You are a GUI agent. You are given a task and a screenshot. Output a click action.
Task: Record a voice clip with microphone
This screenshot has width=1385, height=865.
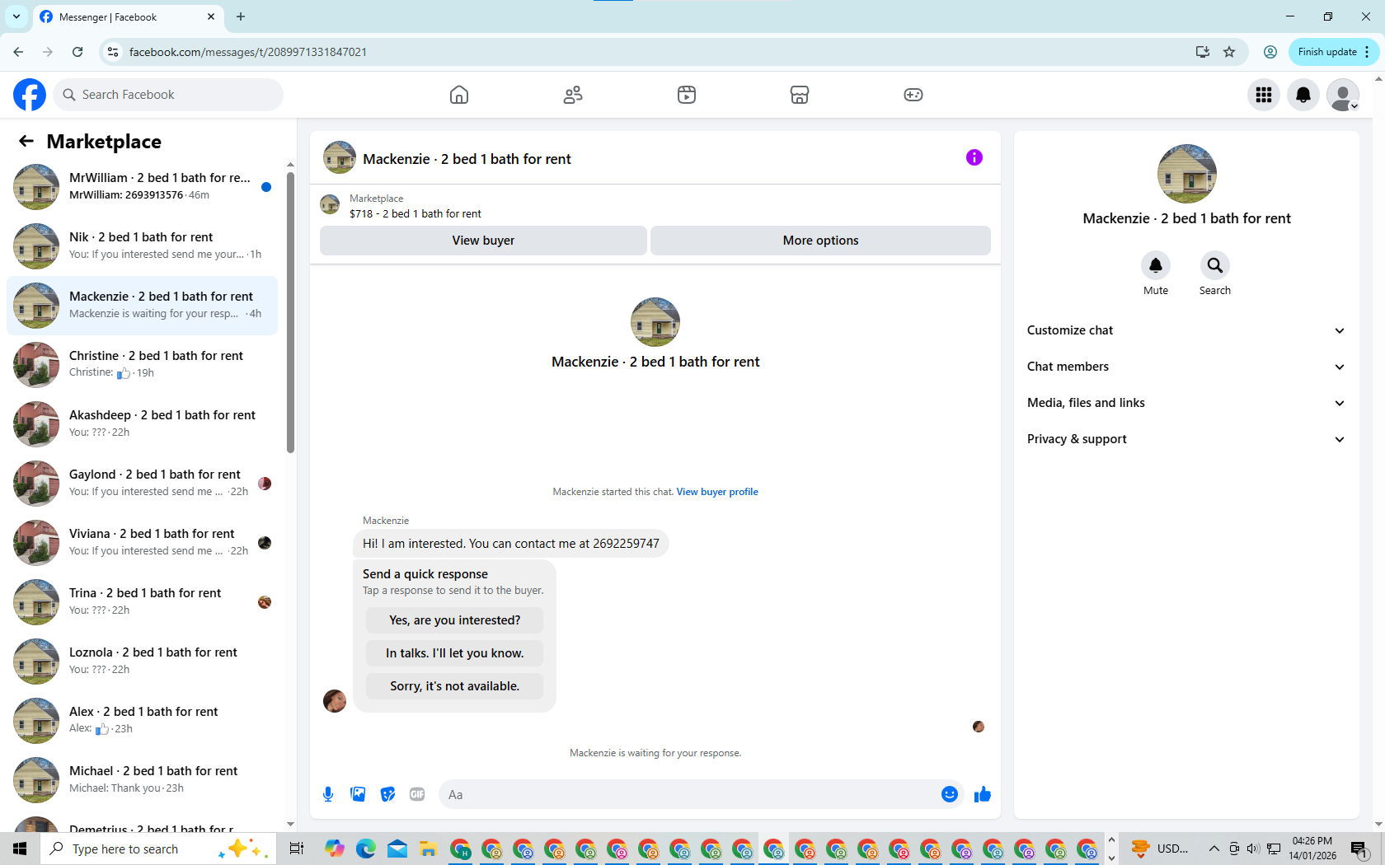(328, 794)
